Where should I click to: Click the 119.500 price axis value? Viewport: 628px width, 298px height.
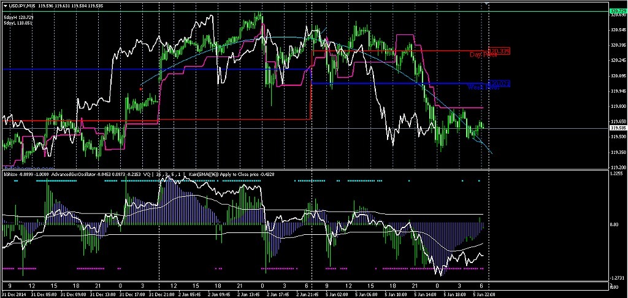point(618,137)
